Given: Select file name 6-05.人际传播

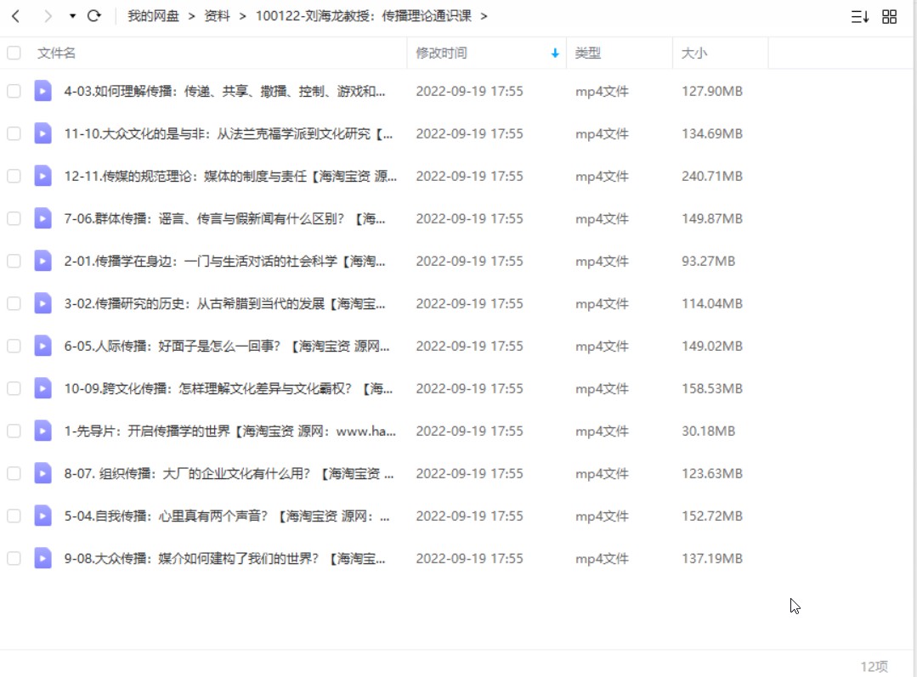Looking at the screenshot, I should [x=227, y=346].
